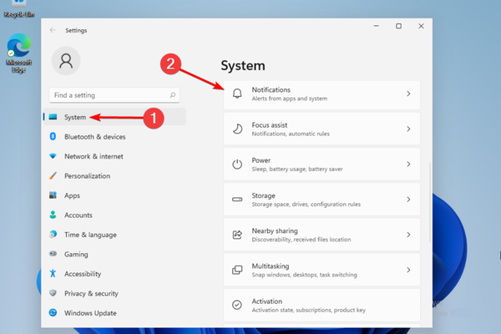
Task: Open Gaming in sidebar
Action: 114,254
